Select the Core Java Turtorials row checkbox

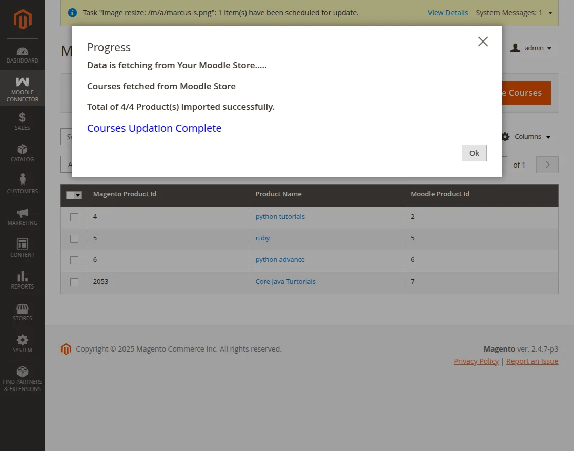point(74,282)
